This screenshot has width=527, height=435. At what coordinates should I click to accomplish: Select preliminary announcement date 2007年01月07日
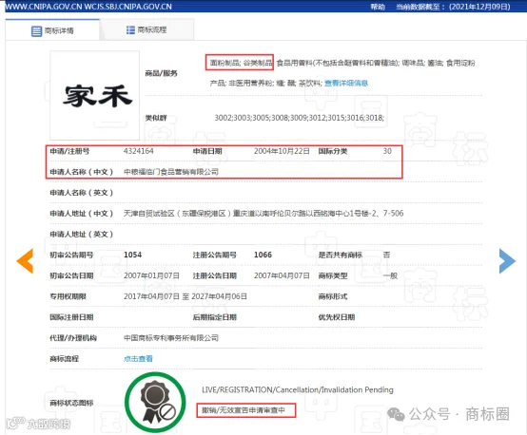(x=151, y=275)
